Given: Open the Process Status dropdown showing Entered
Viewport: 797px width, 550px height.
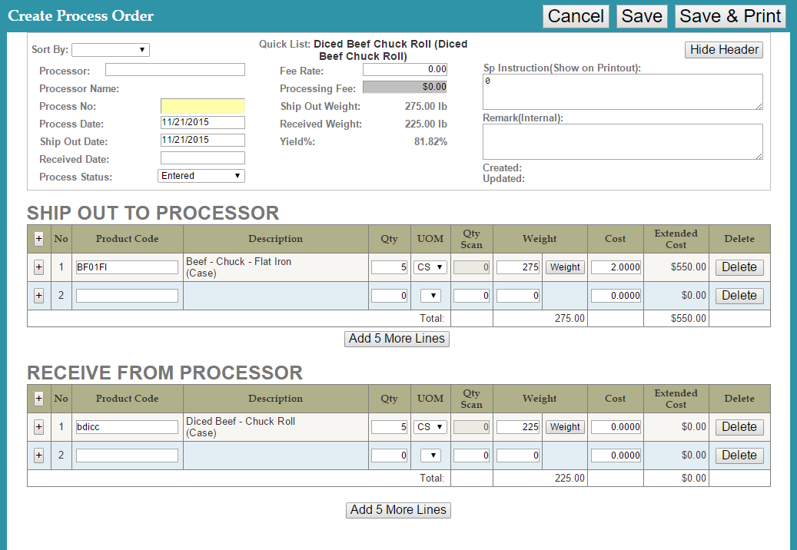Looking at the screenshot, I should pyautogui.click(x=201, y=176).
